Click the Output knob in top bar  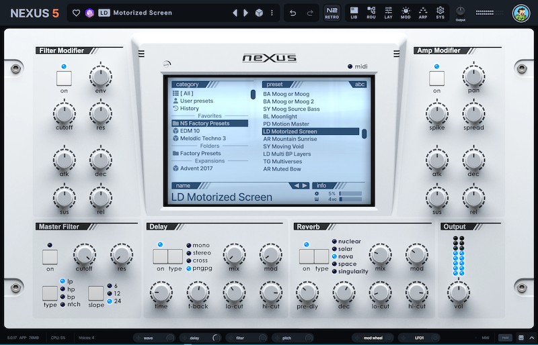(461, 11)
